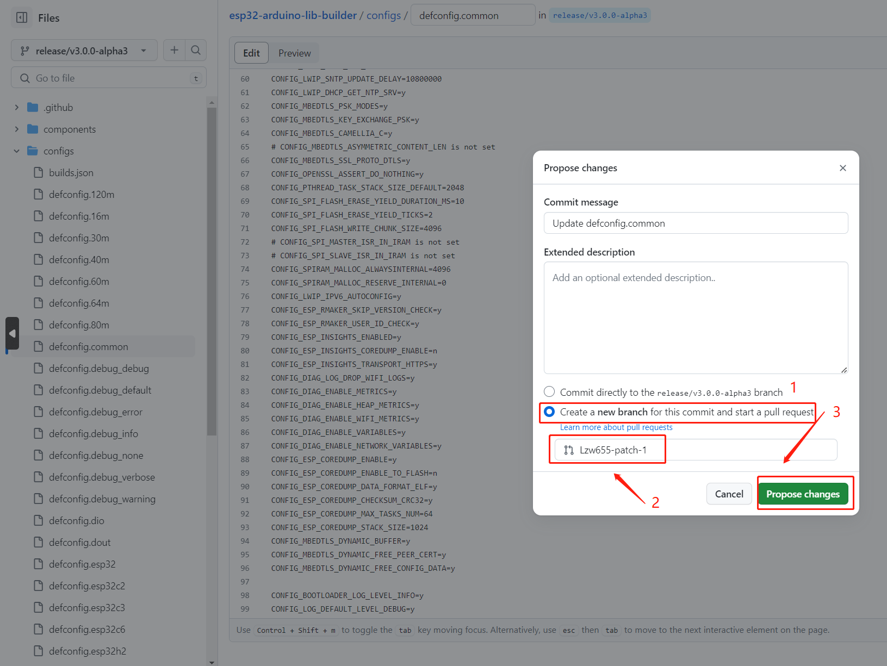887x666 pixels.
Task: Close the Propose changes dialog
Action: 842,168
